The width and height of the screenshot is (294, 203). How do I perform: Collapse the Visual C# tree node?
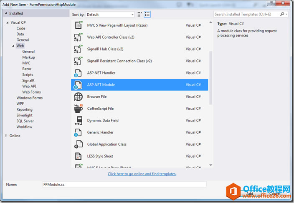tap(8, 22)
